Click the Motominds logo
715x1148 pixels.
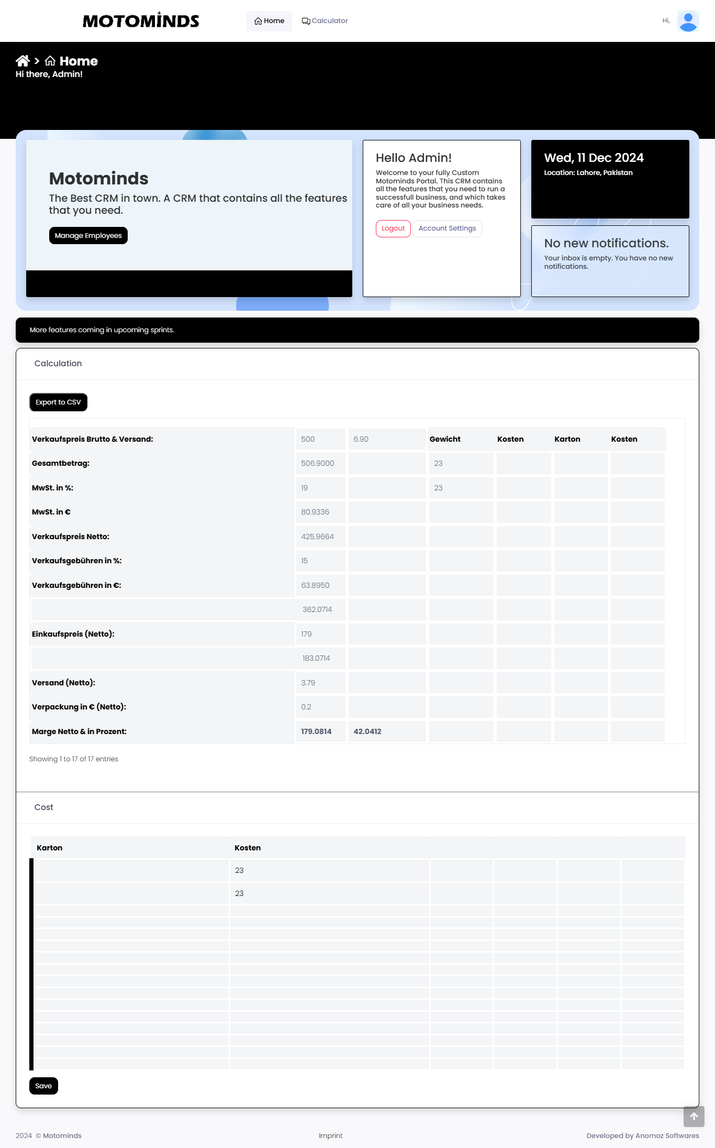pyautogui.click(x=141, y=21)
